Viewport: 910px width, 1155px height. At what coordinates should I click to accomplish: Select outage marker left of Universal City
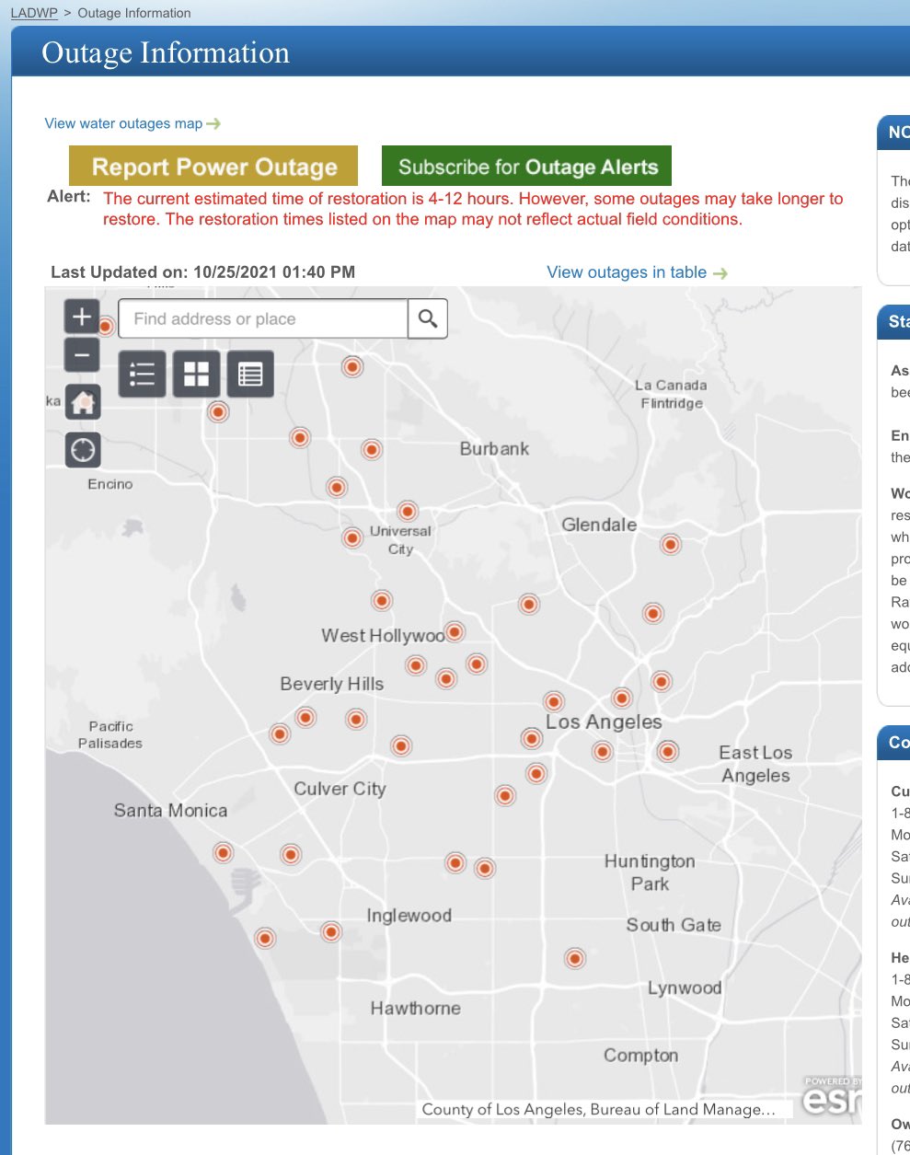pyautogui.click(x=352, y=537)
